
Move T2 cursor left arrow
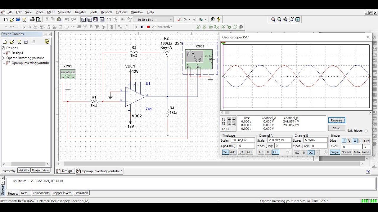229,124
